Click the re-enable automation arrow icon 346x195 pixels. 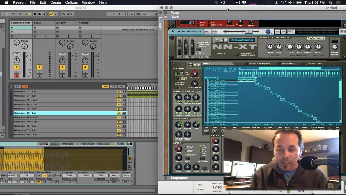point(56,14)
